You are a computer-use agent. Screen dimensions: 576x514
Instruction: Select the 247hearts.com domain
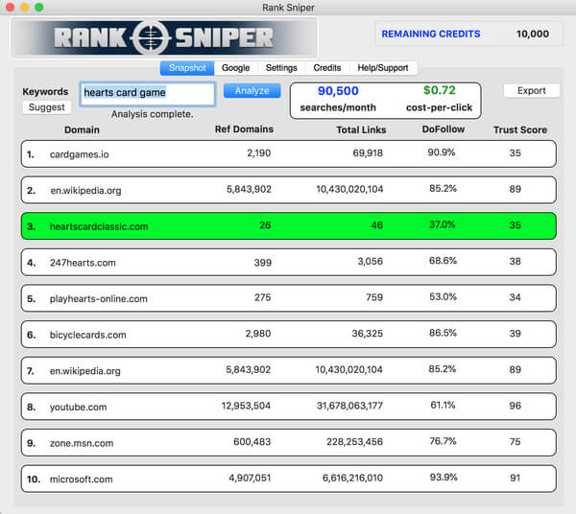pyautogui.click(x=83, y=263)
